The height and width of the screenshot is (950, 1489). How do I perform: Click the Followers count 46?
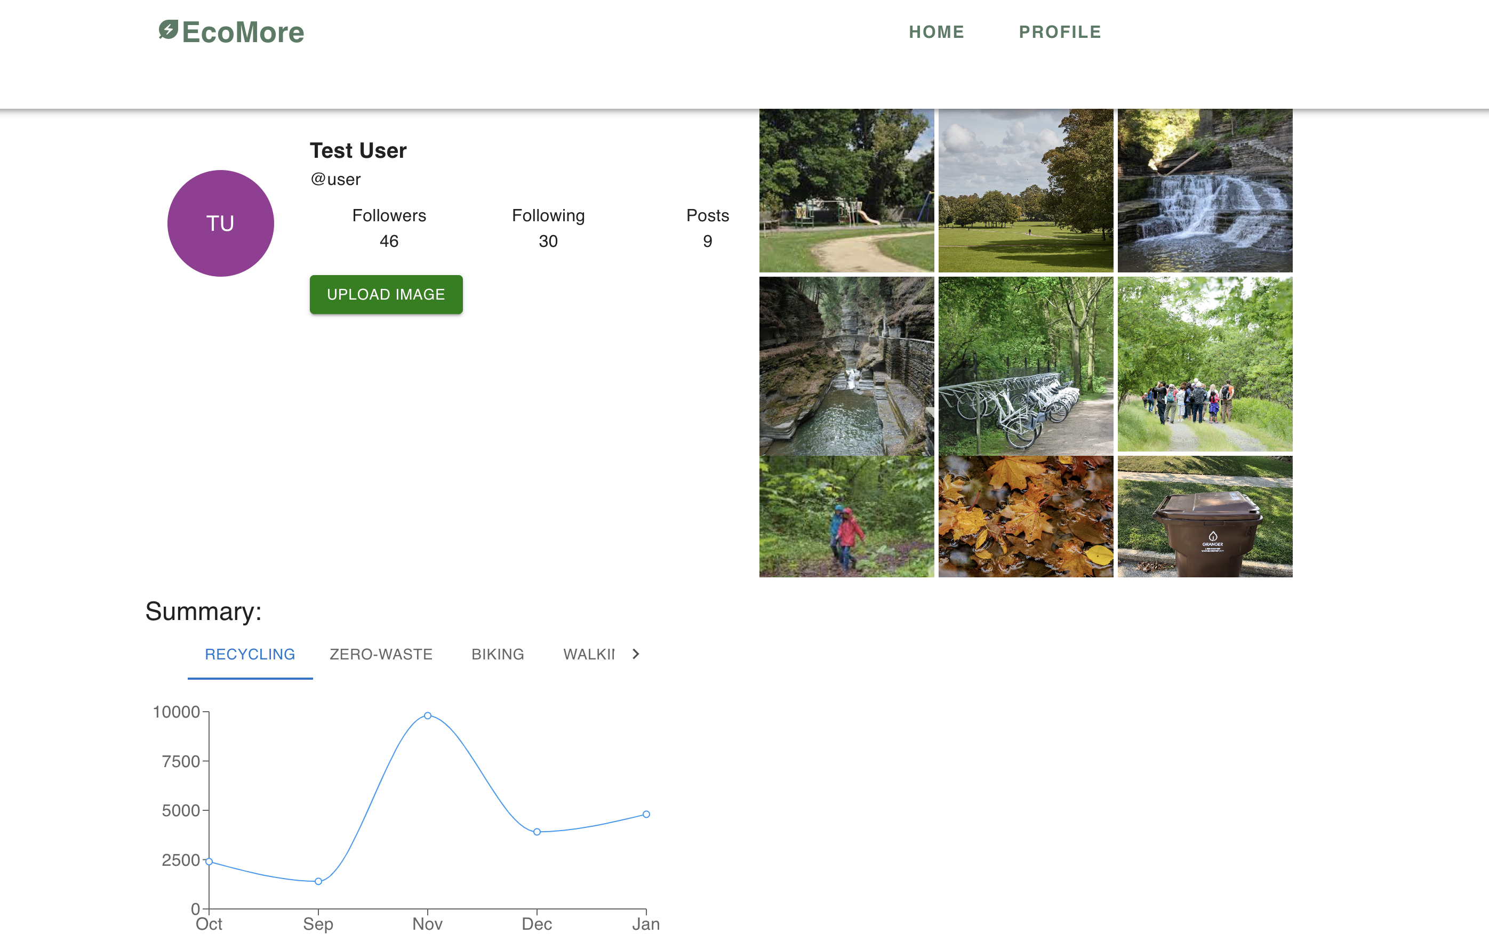389,241
